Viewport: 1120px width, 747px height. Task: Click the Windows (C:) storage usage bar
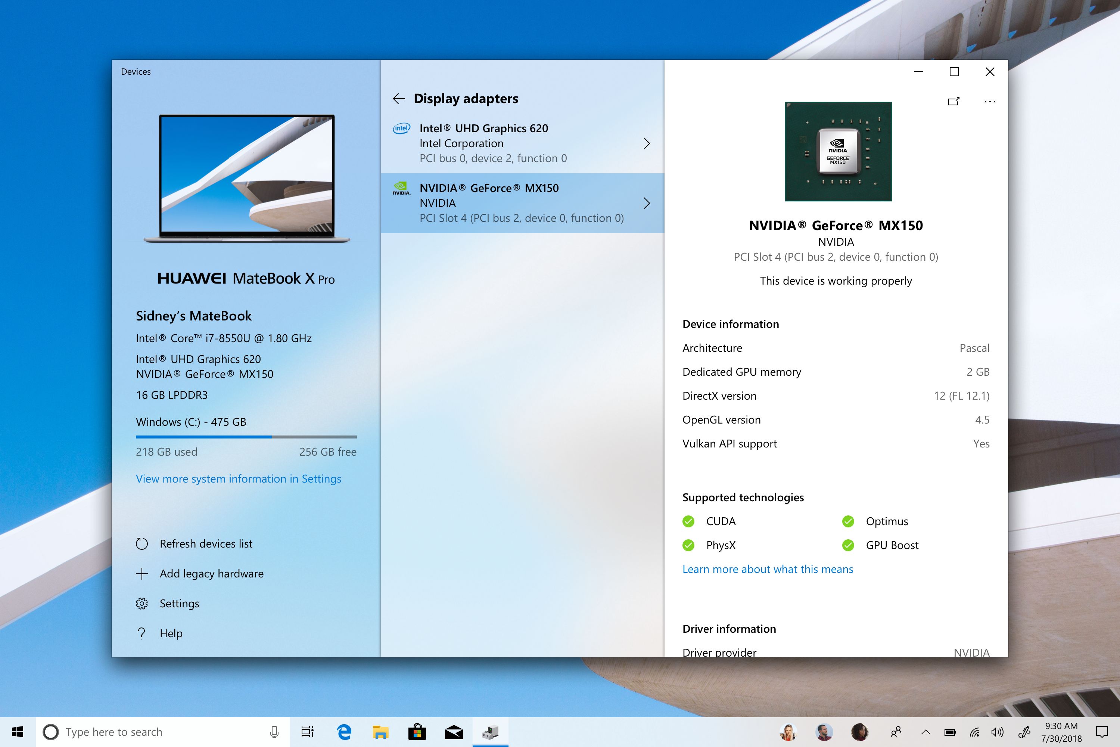246,436
